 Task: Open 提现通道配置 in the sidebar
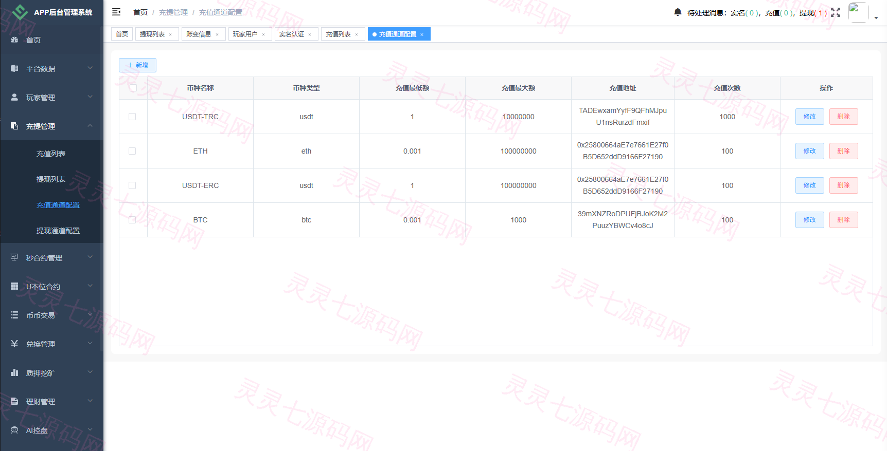(58, 231)
